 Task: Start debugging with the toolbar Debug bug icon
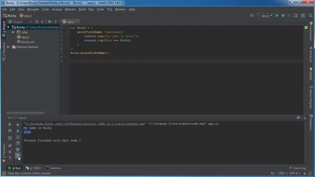[283, 16]
